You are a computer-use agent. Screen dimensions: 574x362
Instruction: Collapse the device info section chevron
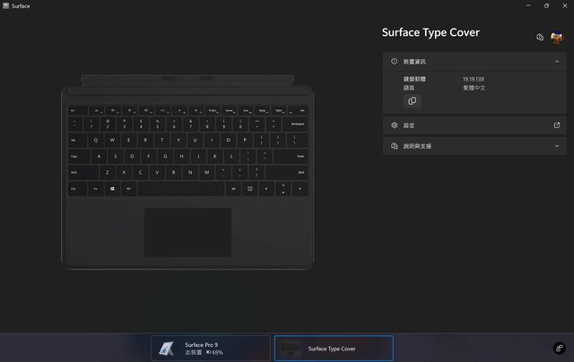click(x=556, y=62)
